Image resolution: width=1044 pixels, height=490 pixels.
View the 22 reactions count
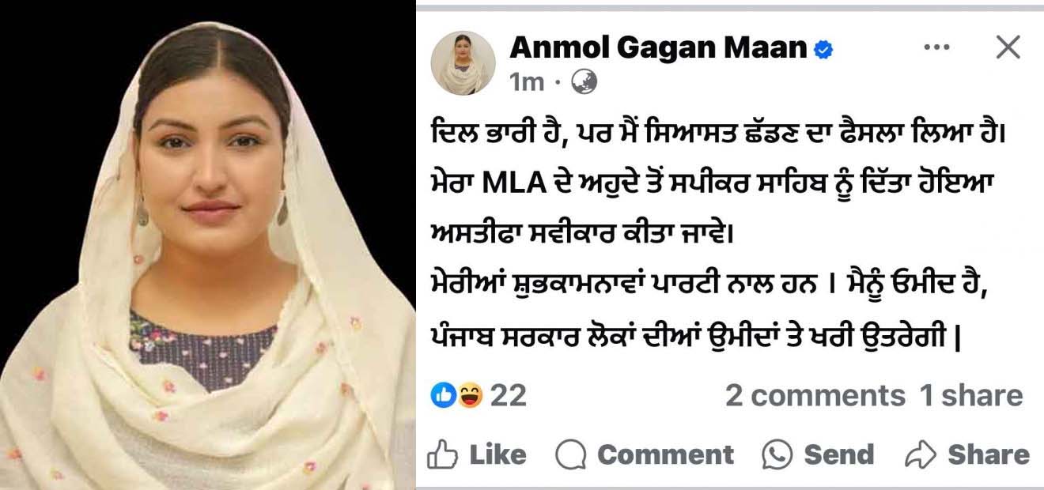(508, 395)
